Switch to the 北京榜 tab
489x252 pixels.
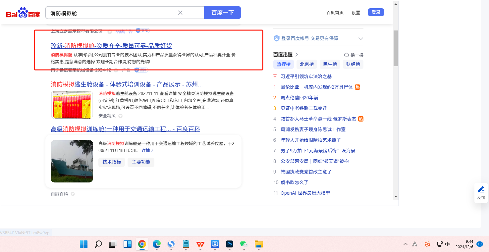click(x=307, y=64)
